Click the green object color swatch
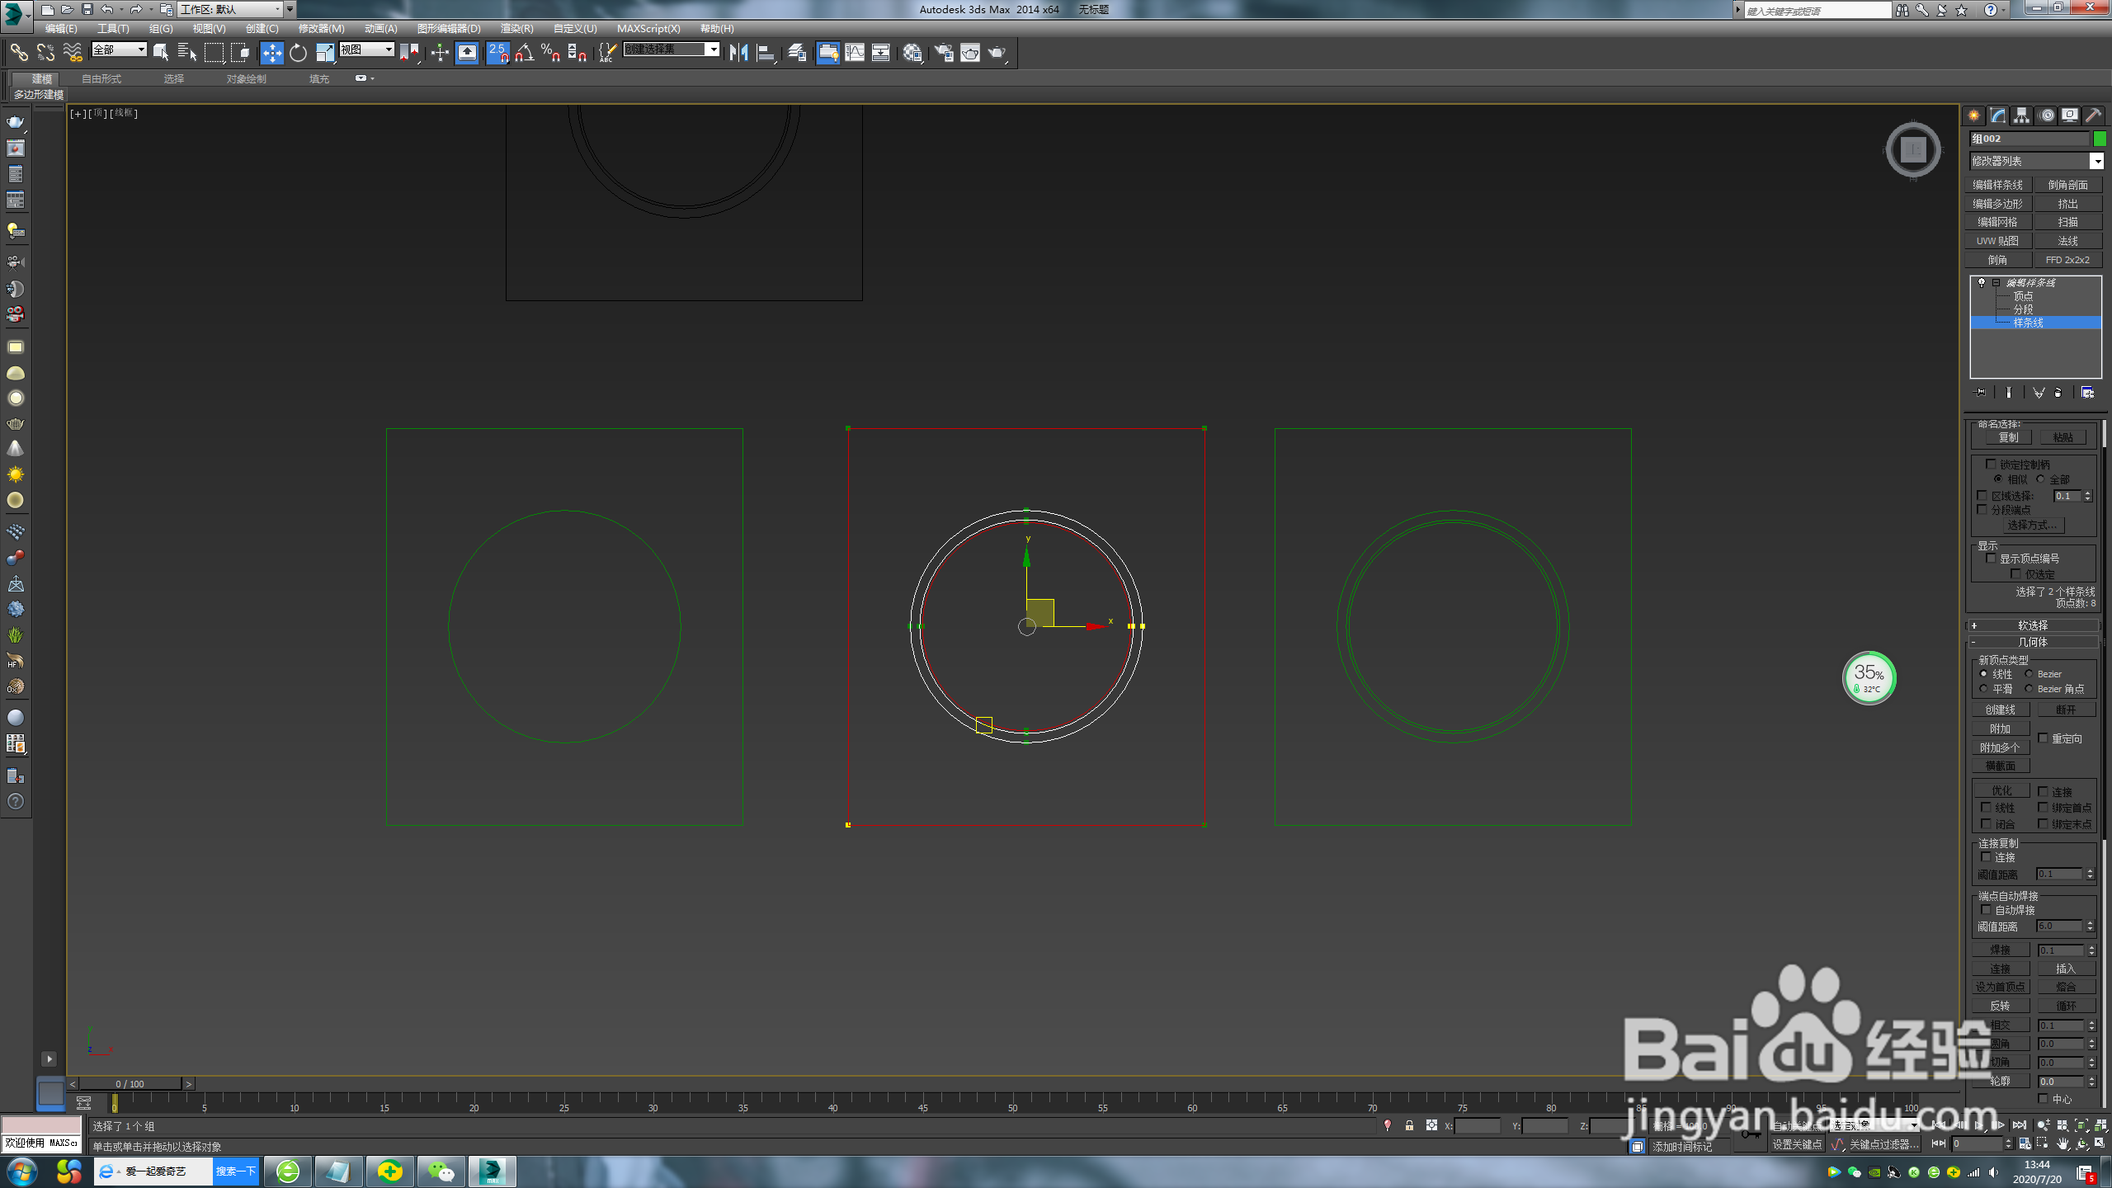2112x1188 pixels. pyautogui.click(x=2100, y=139)
